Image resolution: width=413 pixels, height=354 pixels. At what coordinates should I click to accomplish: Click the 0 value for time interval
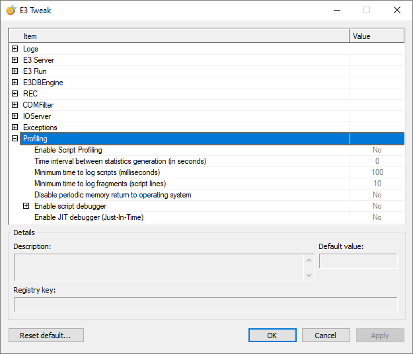[x=377, y=161]
